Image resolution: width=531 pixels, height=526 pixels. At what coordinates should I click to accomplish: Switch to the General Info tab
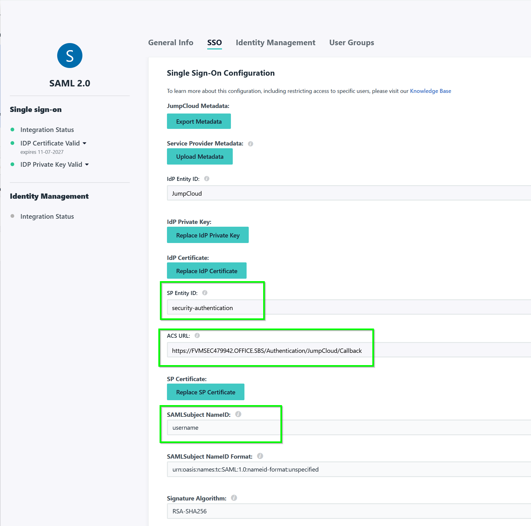click(171, 43)
